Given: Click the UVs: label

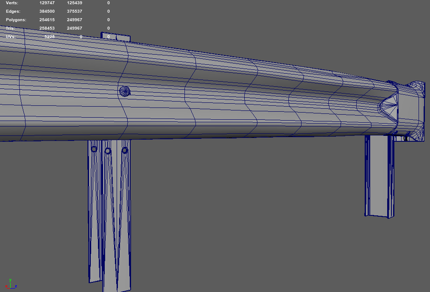Looking at the screenshot, I should [x=11, y=36].
